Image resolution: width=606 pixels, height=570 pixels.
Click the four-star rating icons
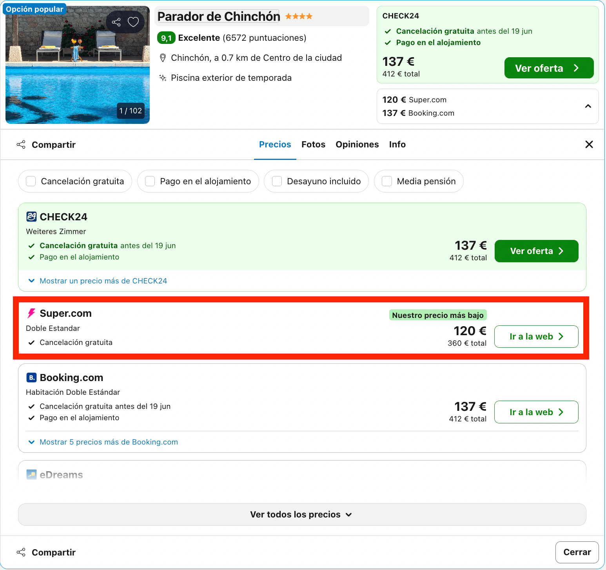coord(299,16)
